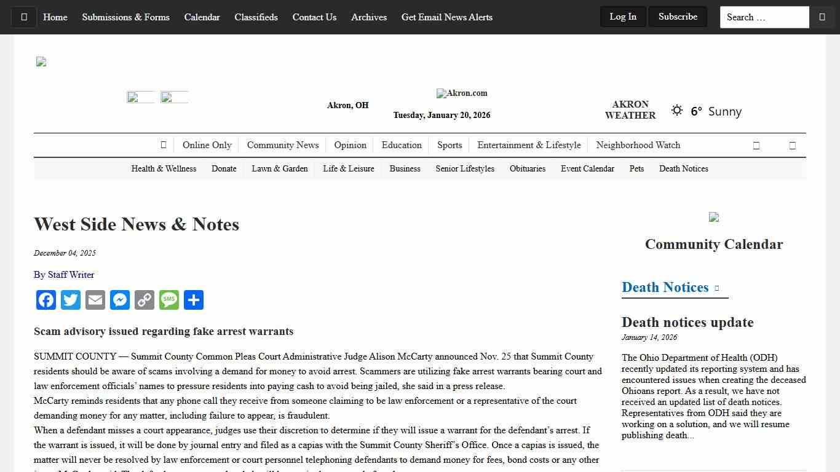Share the article on Twitter
The image size is (840, 472).
71,300
